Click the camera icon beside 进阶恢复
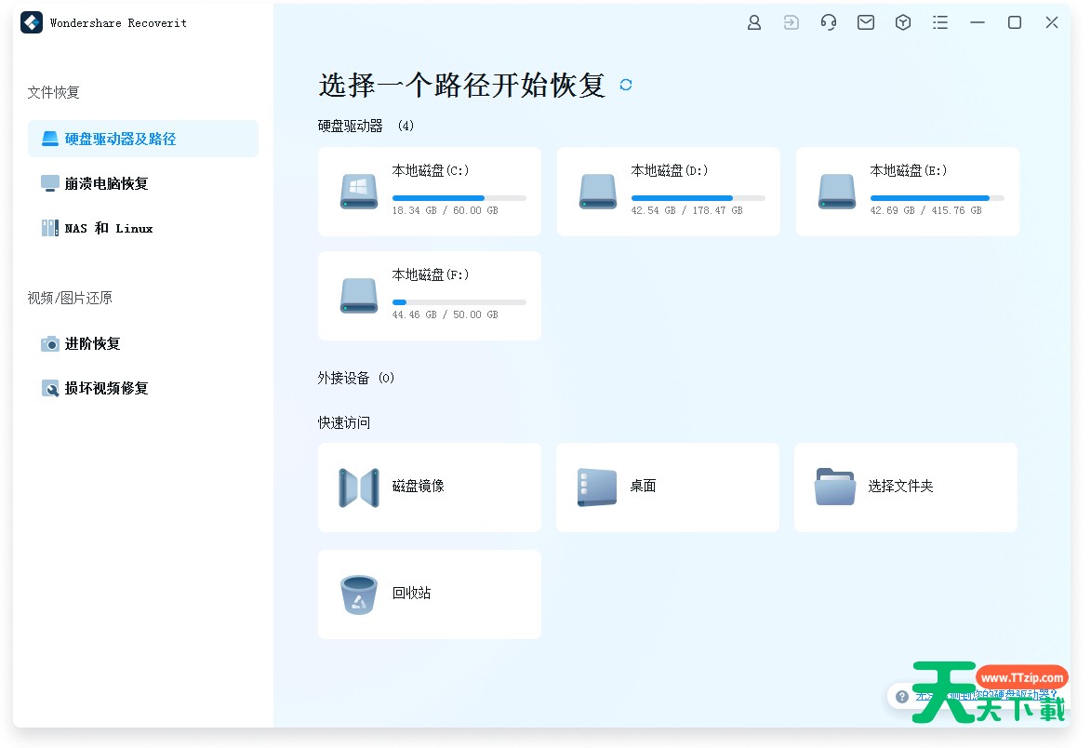 tap(50, 343)
